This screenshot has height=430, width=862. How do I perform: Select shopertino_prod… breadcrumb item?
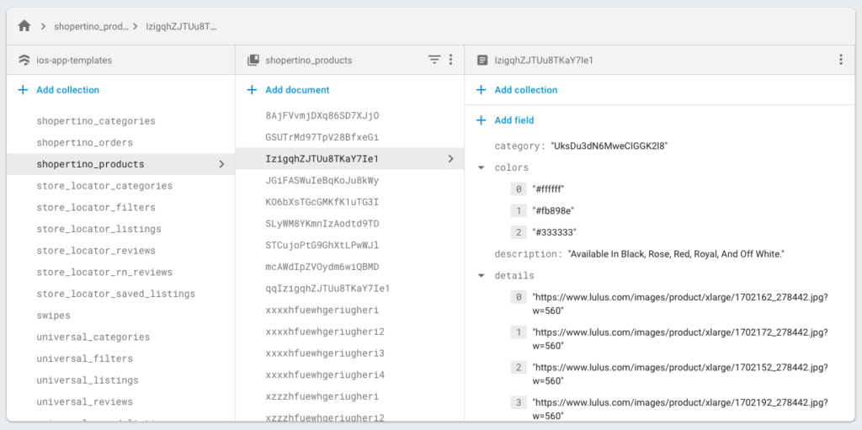(x=90, y=27)
